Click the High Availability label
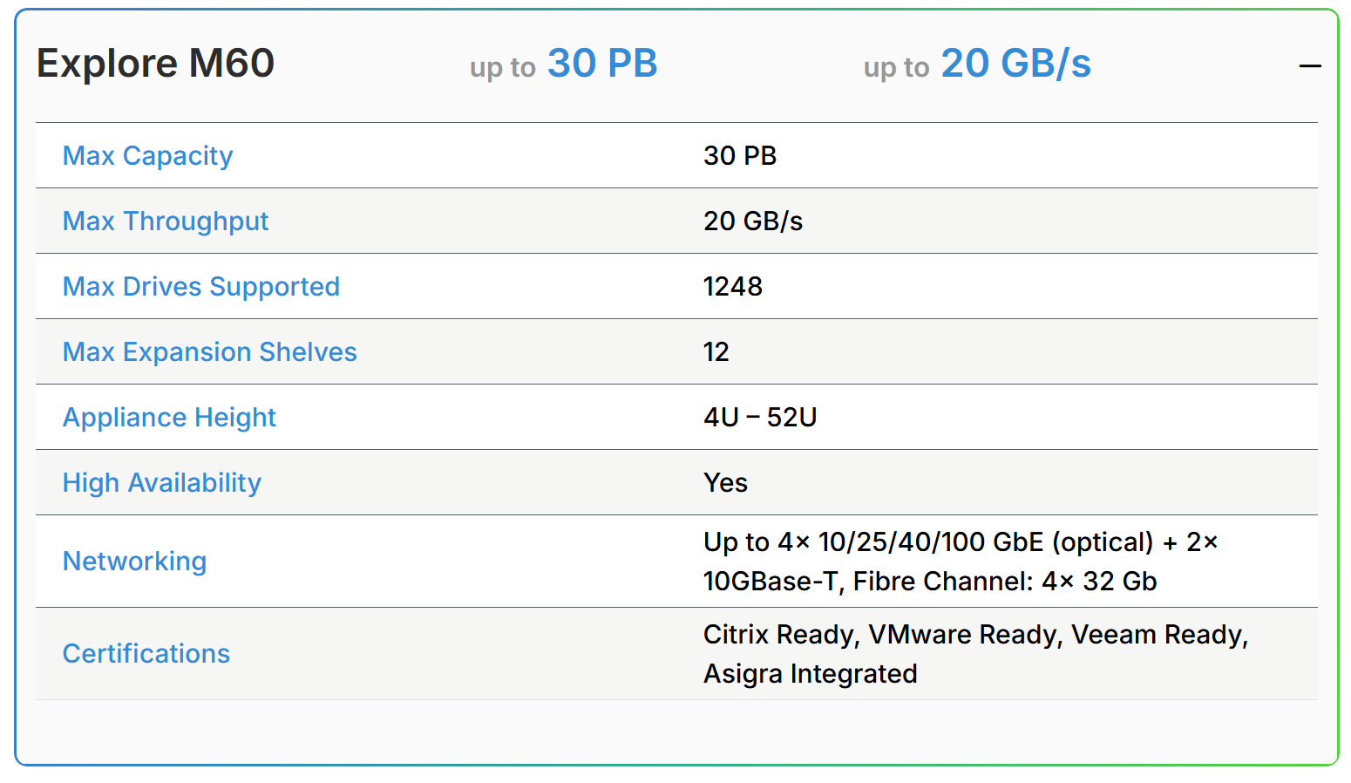 [x=161, y=482]
